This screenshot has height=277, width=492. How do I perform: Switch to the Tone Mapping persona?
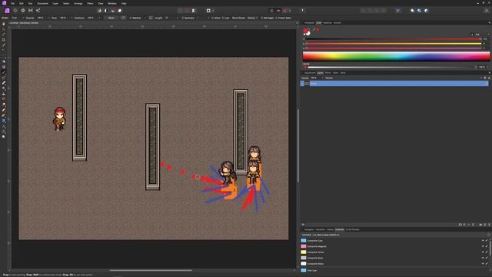[31, 10]
